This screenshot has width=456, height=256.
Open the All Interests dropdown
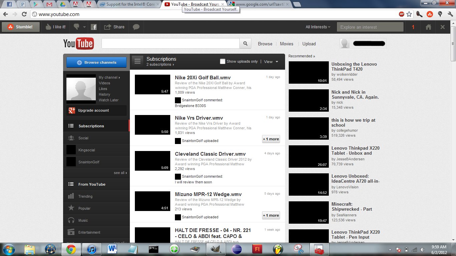tap(317, 27)
